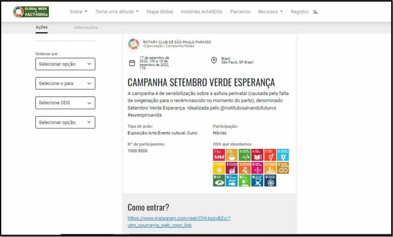Open the Selecione ODS dropdown
393x237 pixels.
[65, 103]
